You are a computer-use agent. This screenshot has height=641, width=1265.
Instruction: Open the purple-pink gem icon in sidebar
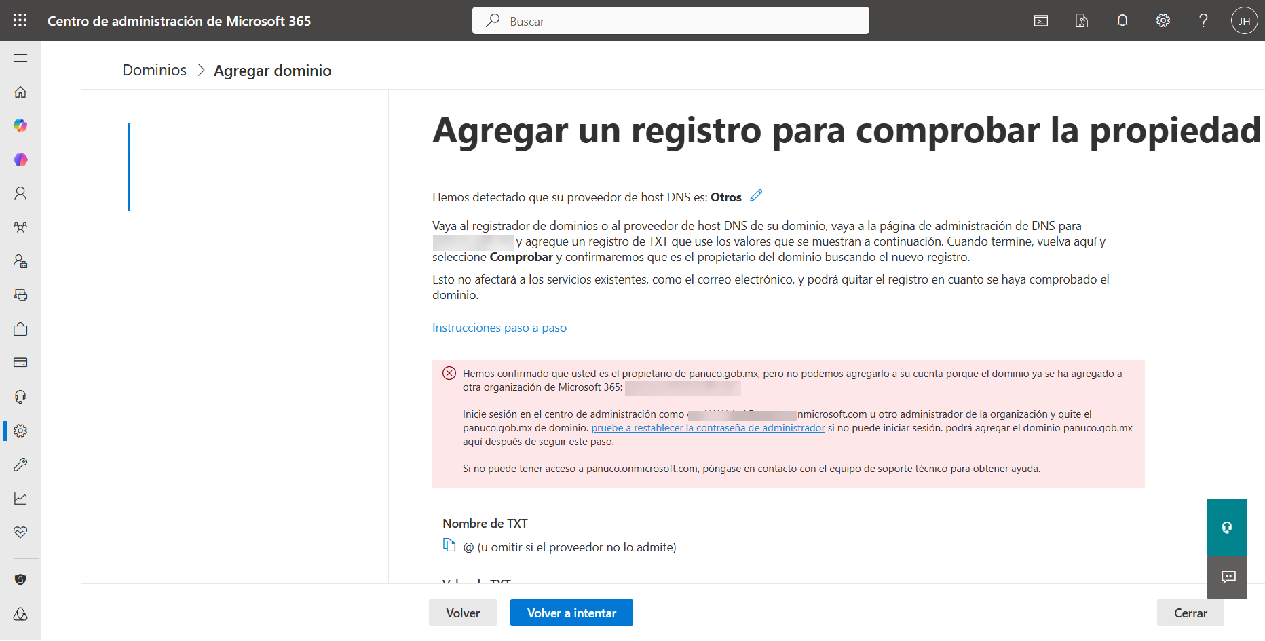(20, 159)
